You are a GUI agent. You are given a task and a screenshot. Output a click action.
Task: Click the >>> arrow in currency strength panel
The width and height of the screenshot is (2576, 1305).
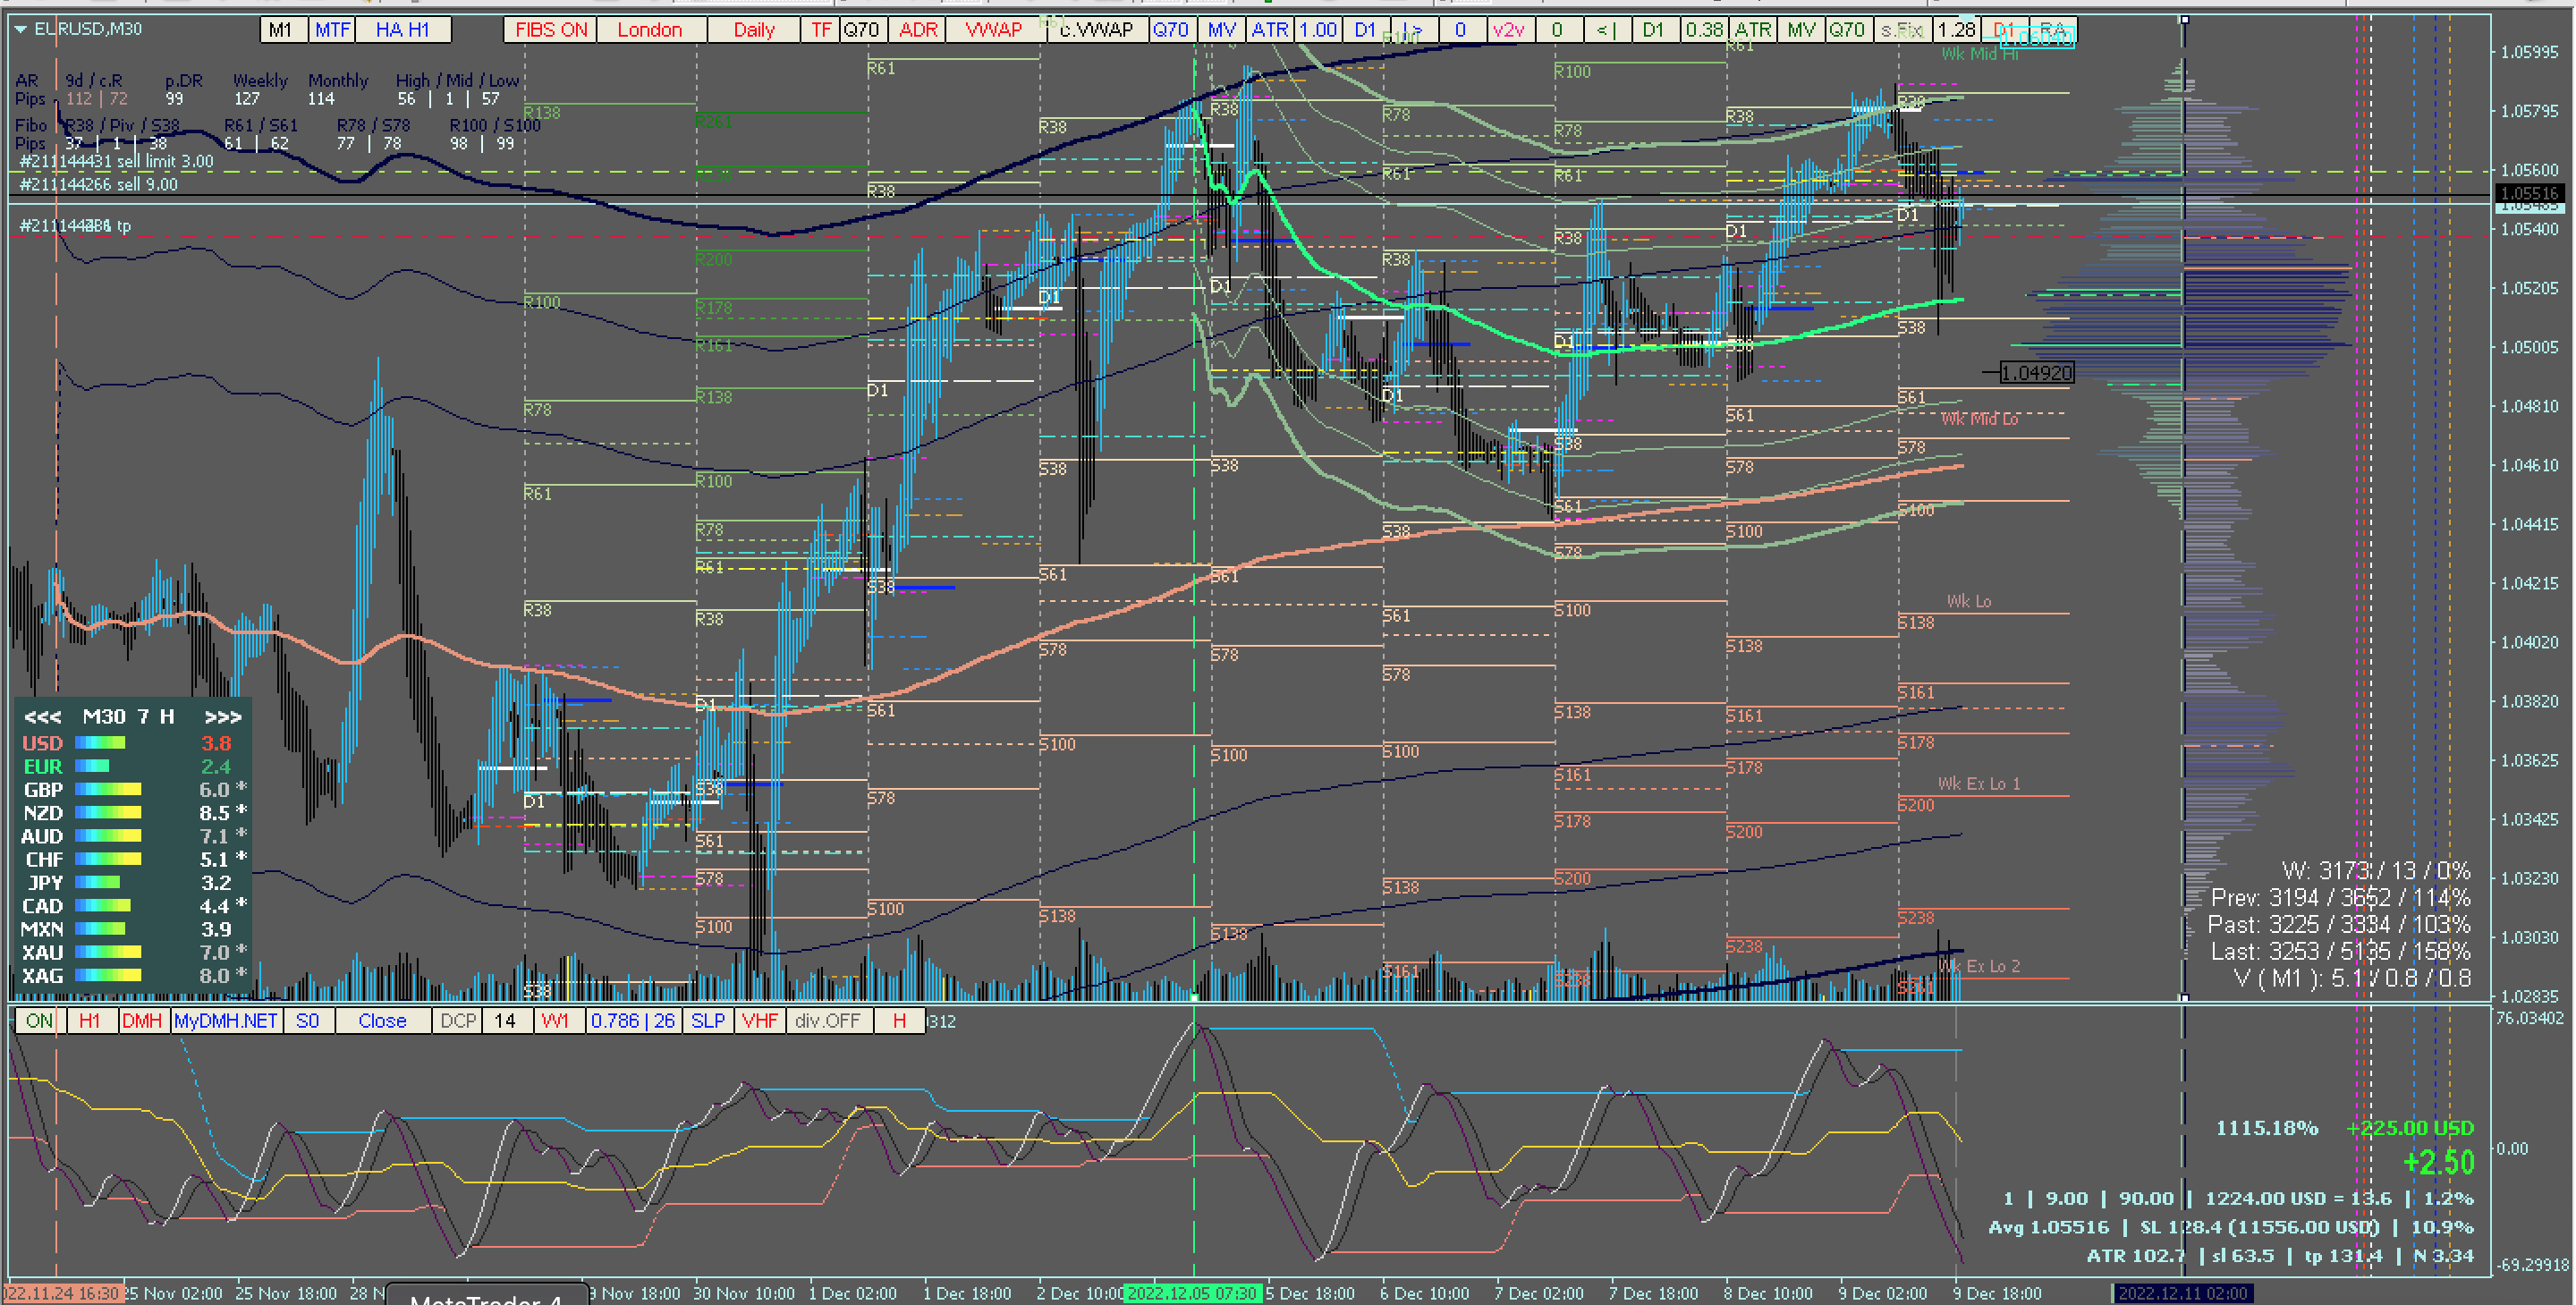click(223, 717)
